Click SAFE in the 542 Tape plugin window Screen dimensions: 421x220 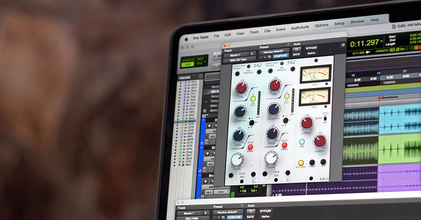(296, 55)
